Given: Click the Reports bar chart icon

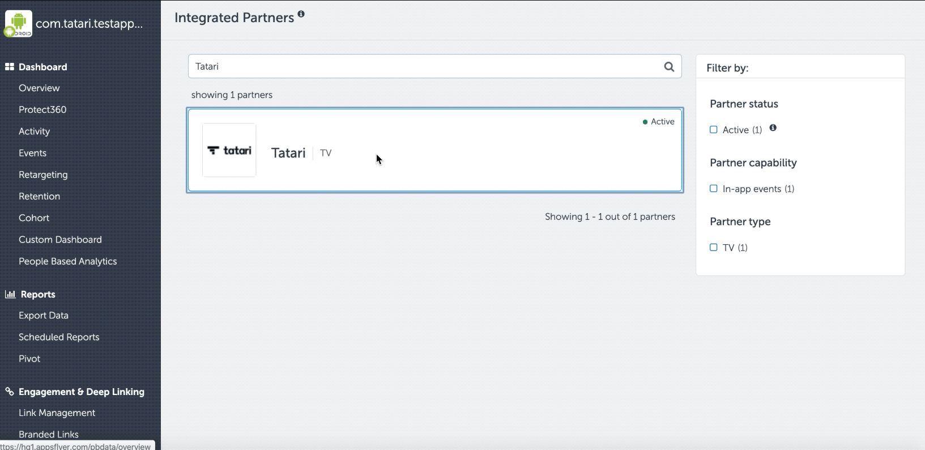Looking at the screenshot, I should 10,294.
